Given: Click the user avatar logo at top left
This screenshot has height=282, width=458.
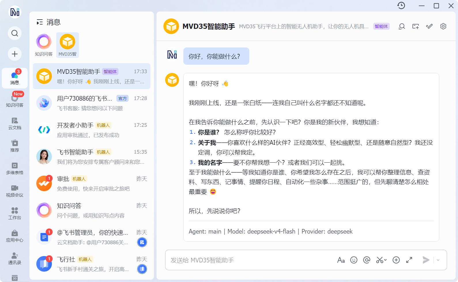Looking at the screenshot, I should [15, 12].
